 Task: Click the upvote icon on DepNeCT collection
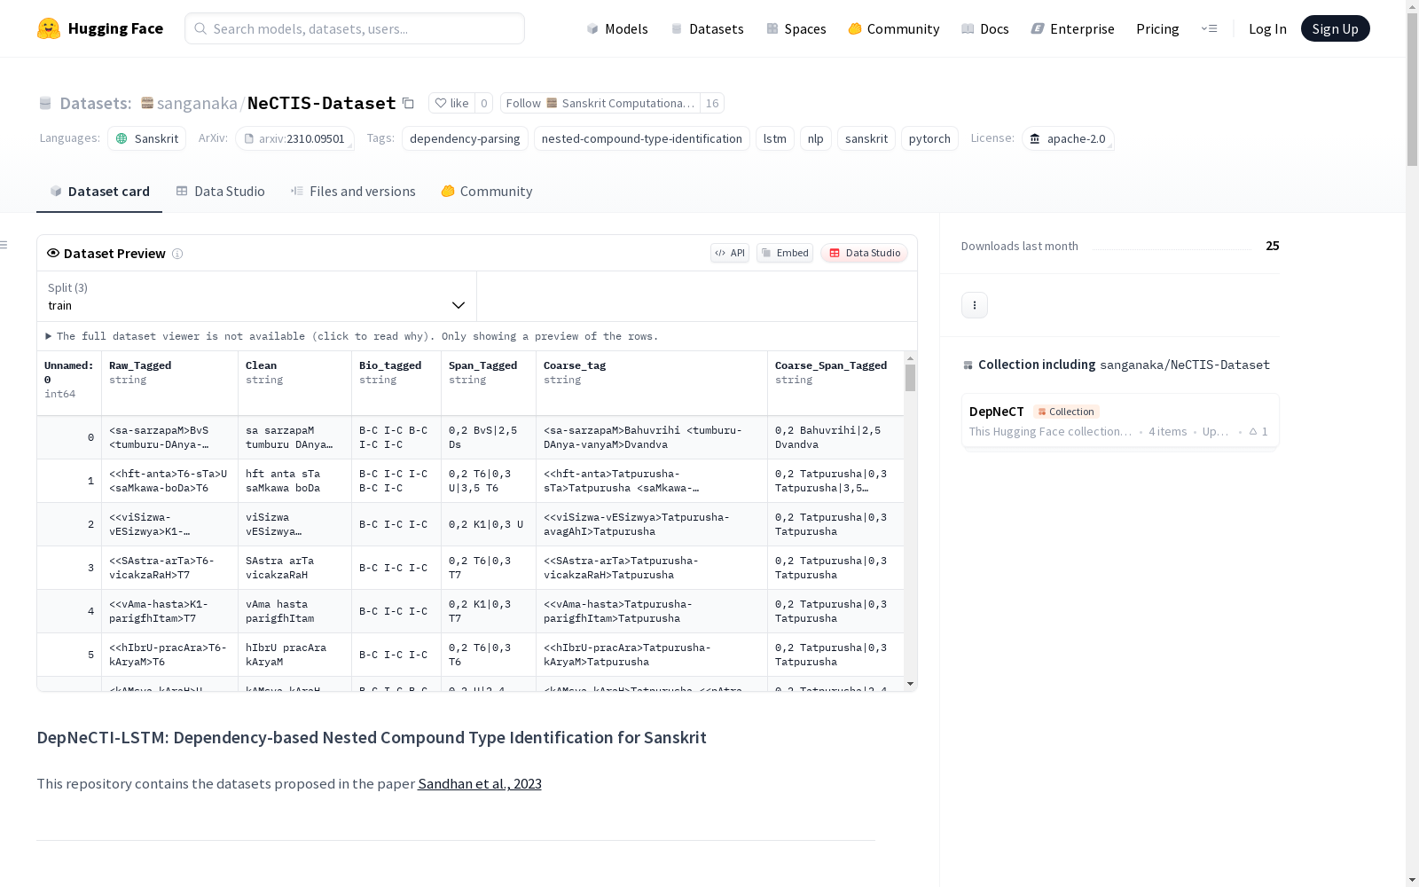click(x=1253, y=432)
